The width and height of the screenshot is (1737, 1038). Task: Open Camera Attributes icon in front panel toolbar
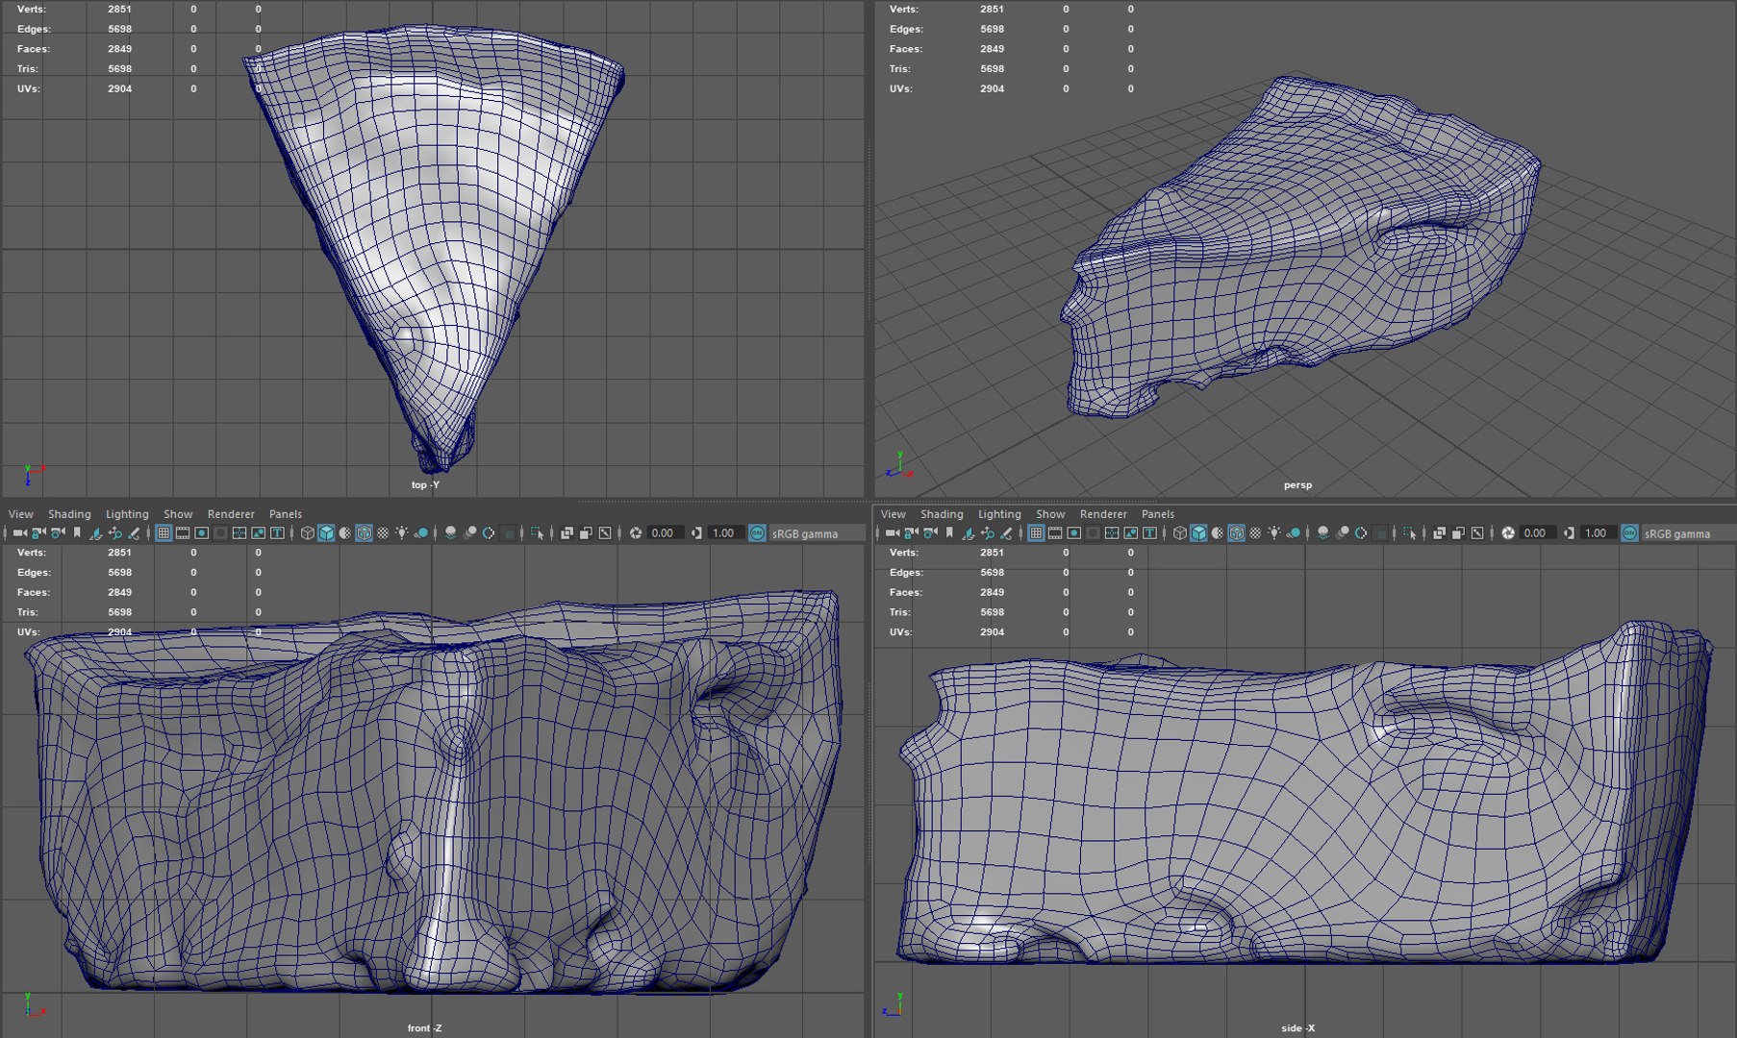(x=58, y=533)
